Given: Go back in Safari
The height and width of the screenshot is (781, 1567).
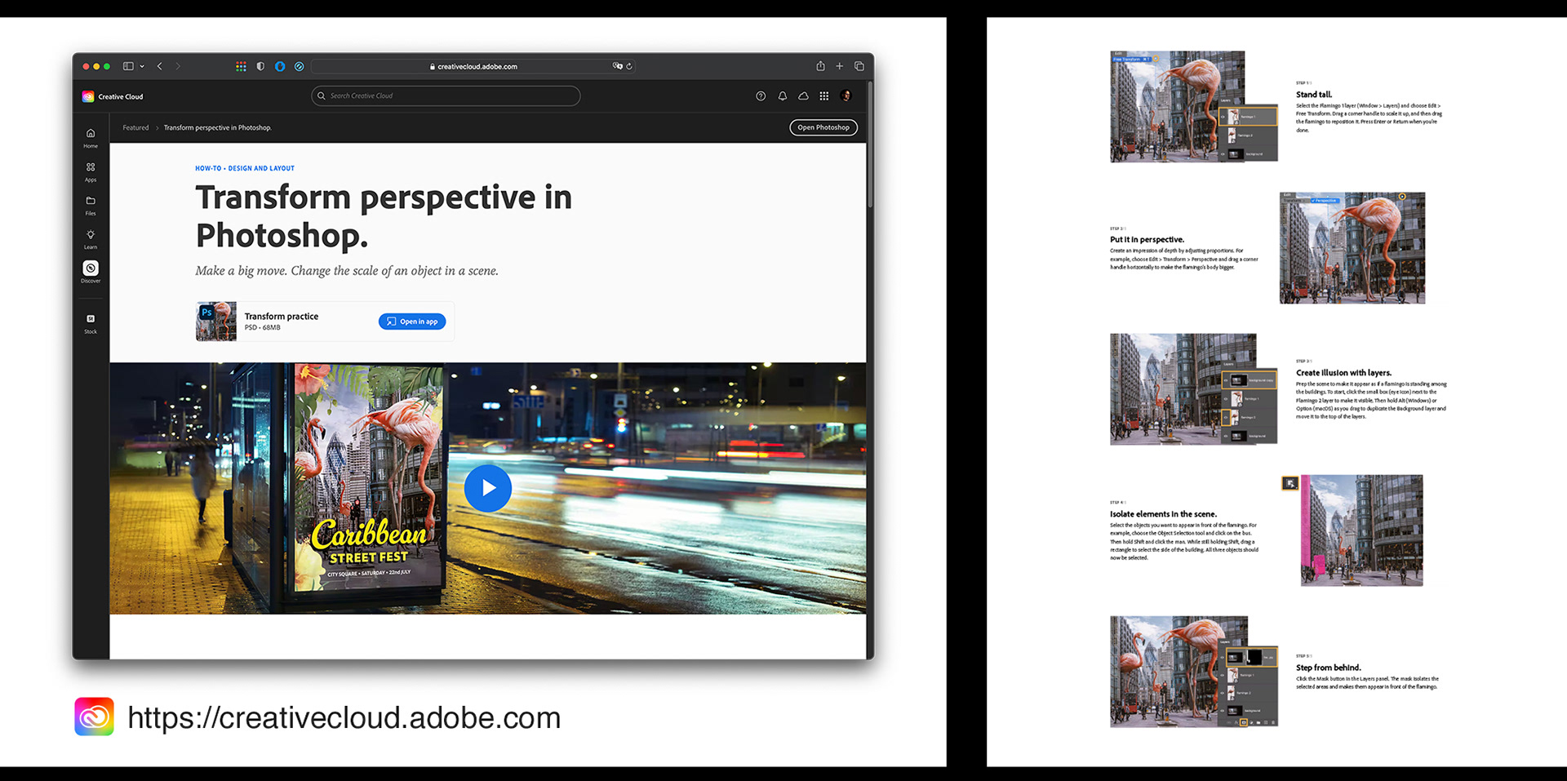Looking at the screenshot, I should (x=160, y=66).
